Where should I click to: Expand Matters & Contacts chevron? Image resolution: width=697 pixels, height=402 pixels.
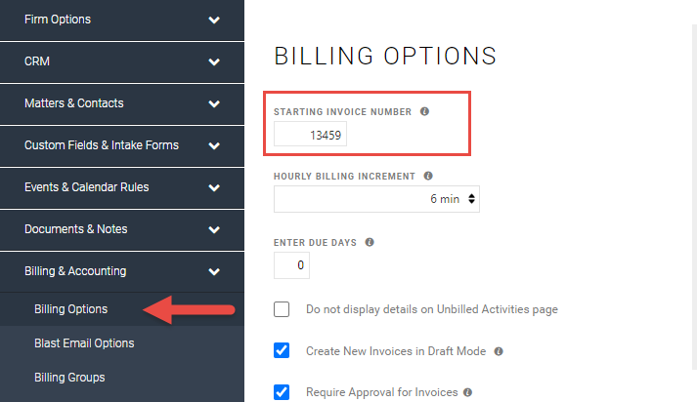[214, 103]
